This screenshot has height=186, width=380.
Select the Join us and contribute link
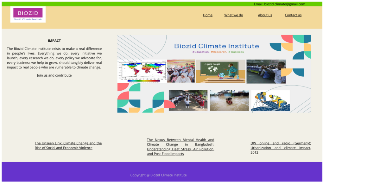click(54, 75)
